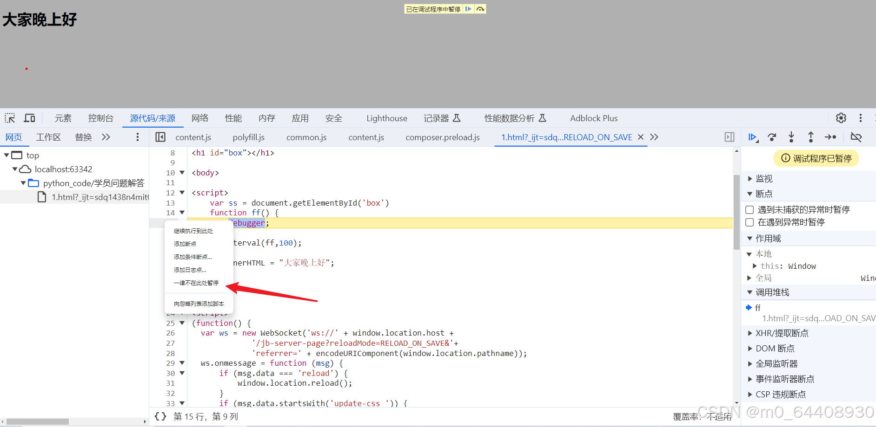Show more source file tabs

pos(654,137)
